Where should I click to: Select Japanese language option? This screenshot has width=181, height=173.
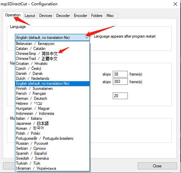pos(52,123)
